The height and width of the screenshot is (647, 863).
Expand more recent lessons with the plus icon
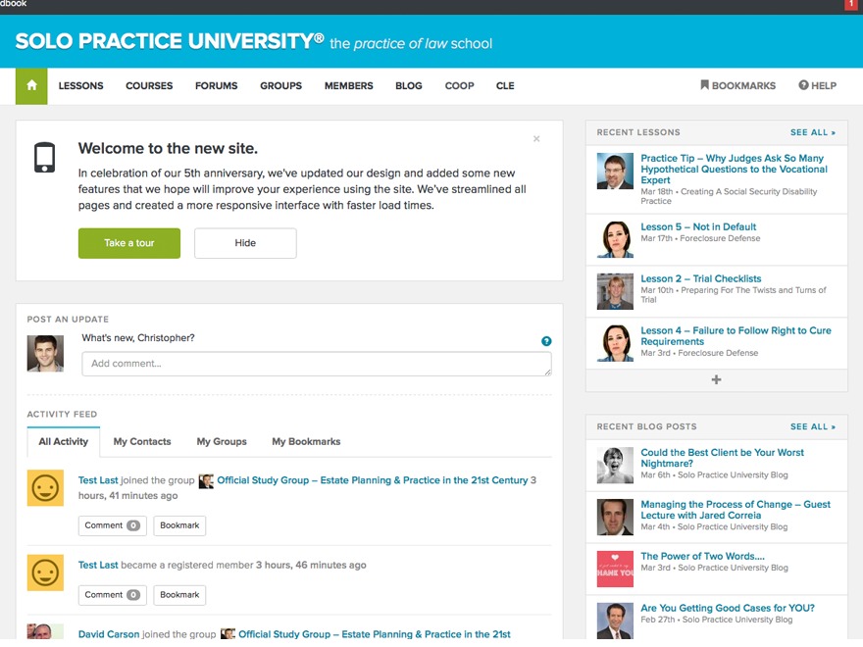click(716, 379)
